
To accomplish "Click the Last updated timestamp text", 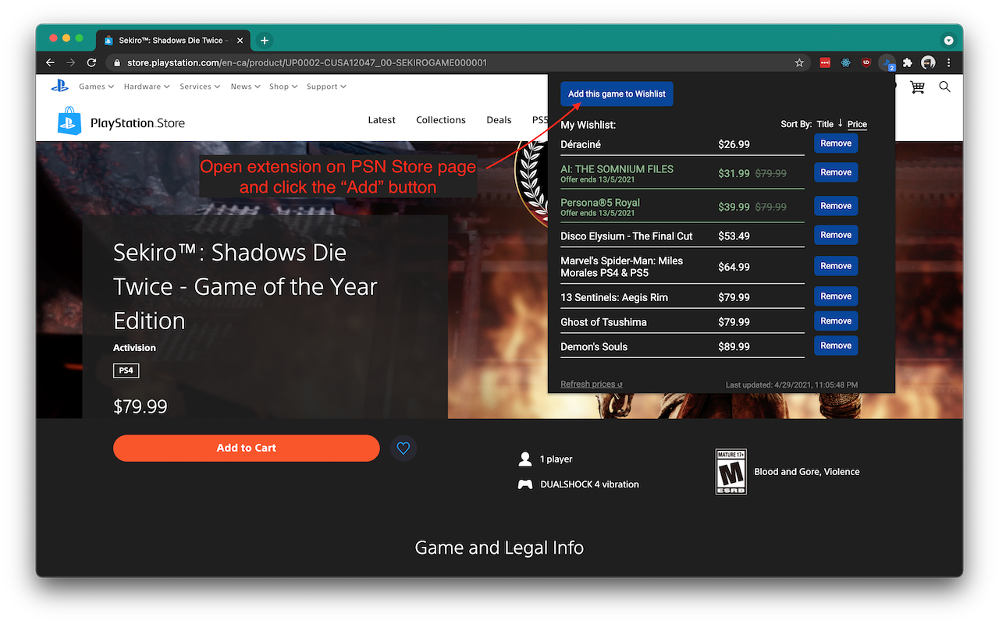I will click(x=791, y=385).
